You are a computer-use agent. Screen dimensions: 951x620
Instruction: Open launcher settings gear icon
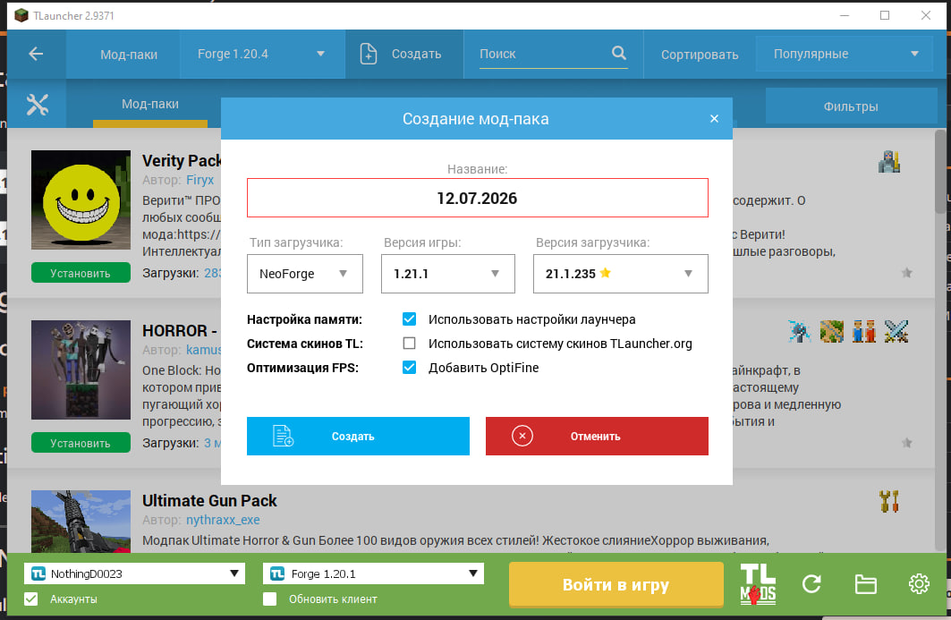[x=919, y=584]
